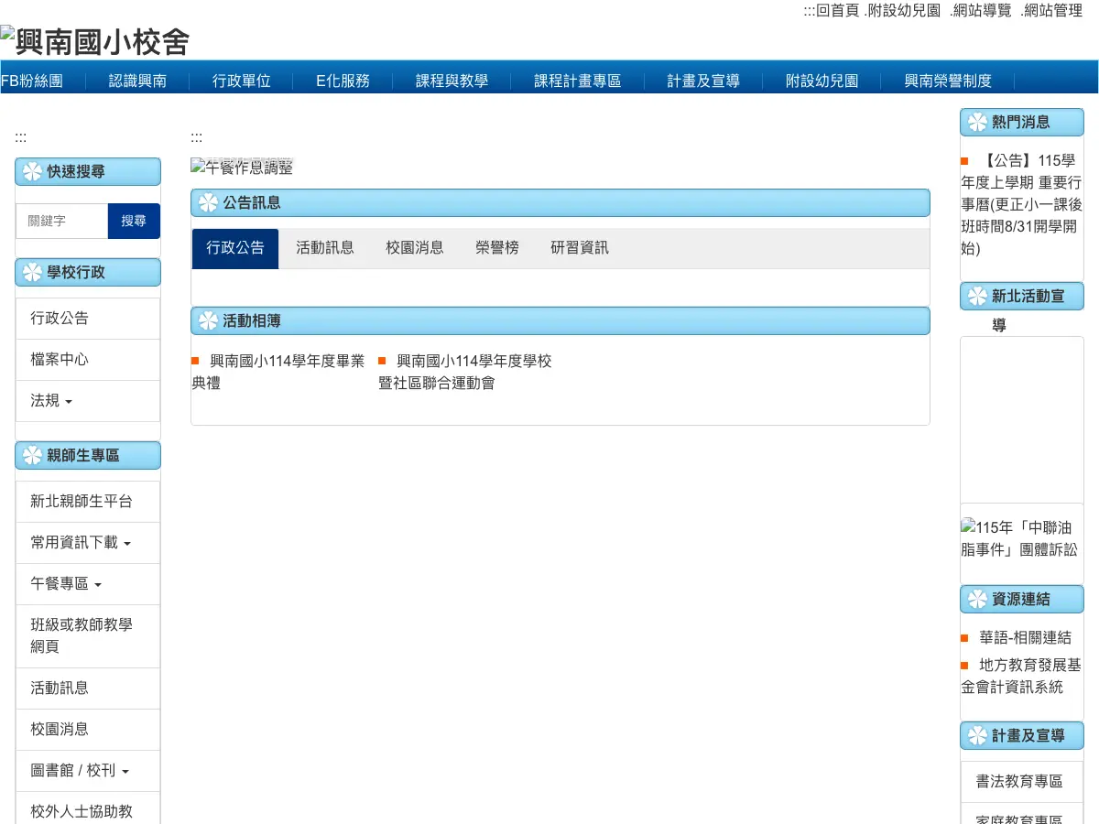1099x824 pixels.
Task: Open 班級或教師教學網頁 sidebar link
Action: point(88,636)
